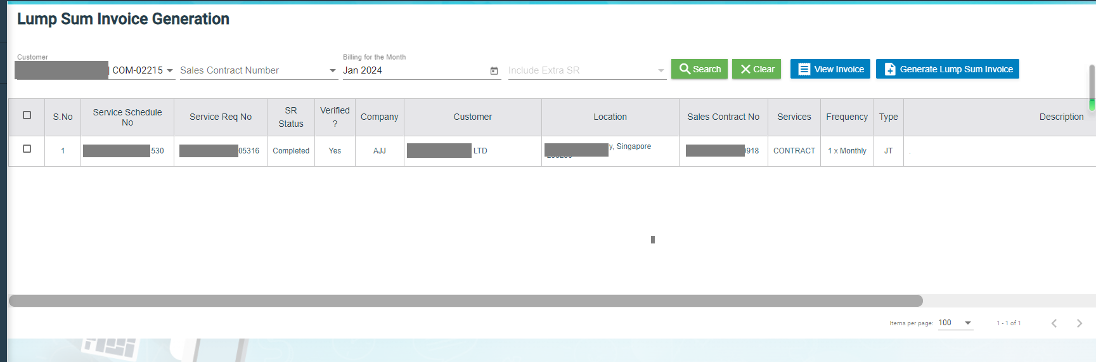This screenshot has width=1096, height=362.
Task: Click the vertical scrollbar at right edge
Action: (1092, 86)
